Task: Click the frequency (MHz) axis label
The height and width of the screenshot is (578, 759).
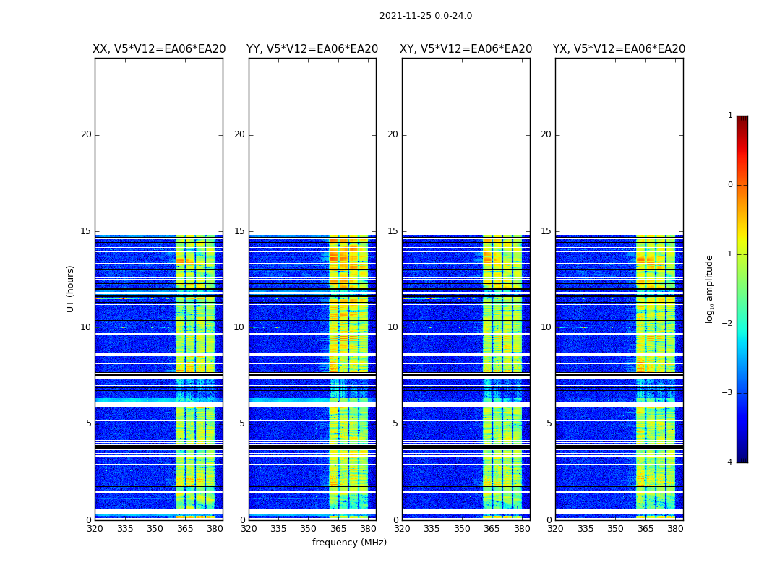Action: pyautogui.click(x=349, y=542)
